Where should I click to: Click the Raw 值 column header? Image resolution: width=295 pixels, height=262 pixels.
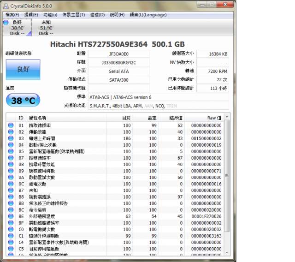click(x=213, y=118)
